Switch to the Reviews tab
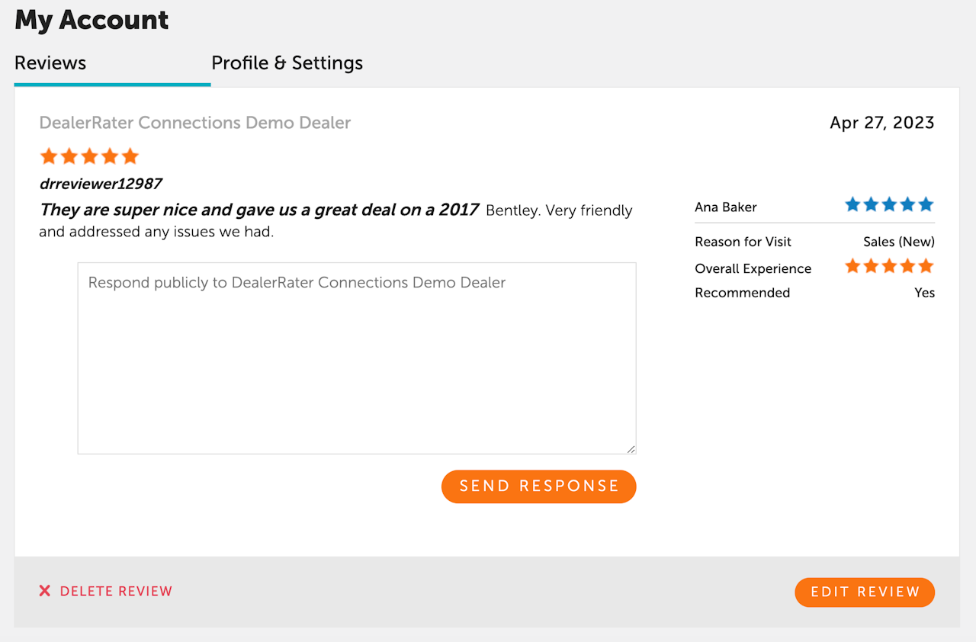This screenshot has height=642, width=976. pos(50,63)
